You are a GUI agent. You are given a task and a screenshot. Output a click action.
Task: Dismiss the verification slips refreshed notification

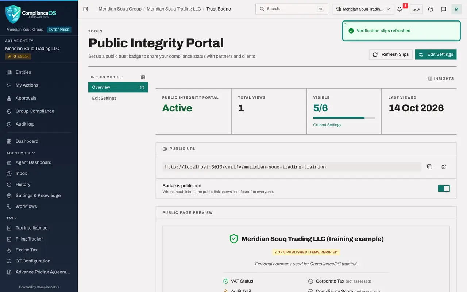point(345,23)
